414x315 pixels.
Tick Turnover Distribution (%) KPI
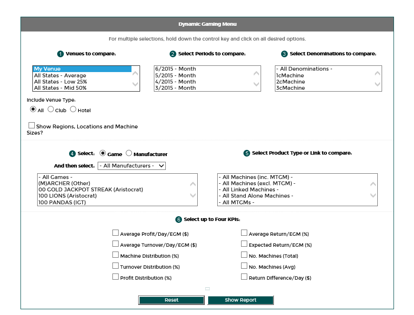click(115, 265)
